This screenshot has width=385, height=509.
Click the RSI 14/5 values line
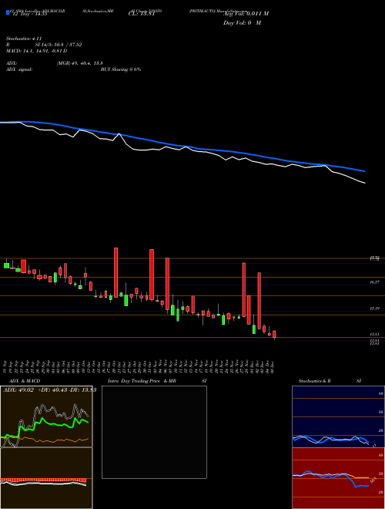point(44,45)
